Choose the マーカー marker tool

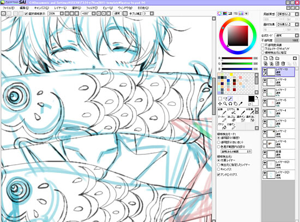[x=222, y=119]
